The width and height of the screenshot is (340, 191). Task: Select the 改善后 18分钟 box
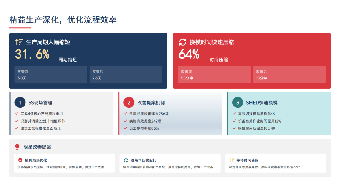coord(289,74)
